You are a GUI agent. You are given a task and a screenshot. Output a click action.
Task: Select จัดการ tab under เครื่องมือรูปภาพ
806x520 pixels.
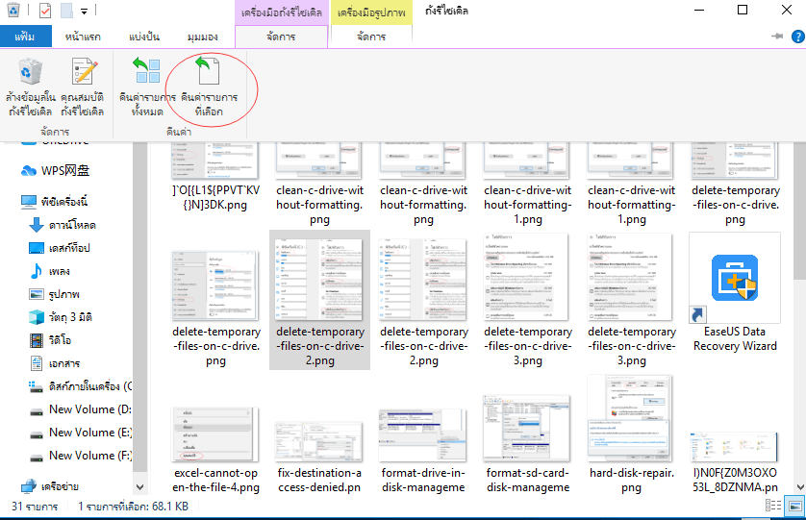click(x=371, y=37)
